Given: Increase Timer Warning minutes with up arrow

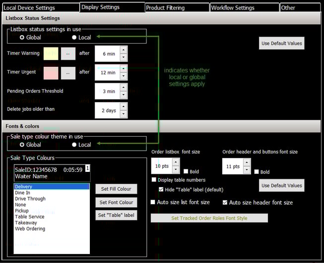Looking at the screenshot, I should [x=124, y=50].
